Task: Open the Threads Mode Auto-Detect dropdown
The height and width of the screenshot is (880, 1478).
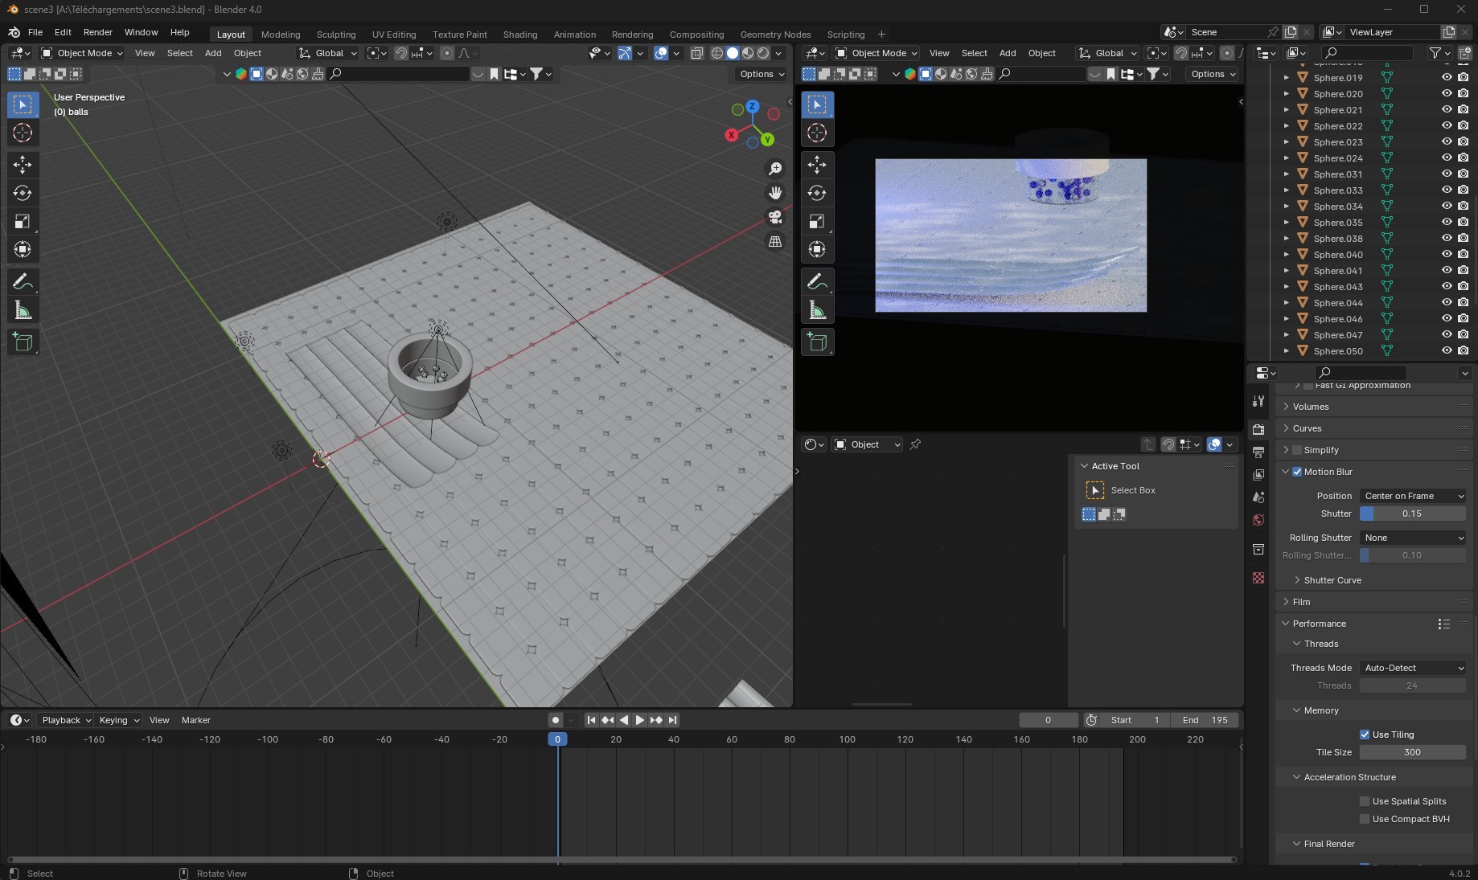Action: pyautogui.click(x=1413, y=668)
